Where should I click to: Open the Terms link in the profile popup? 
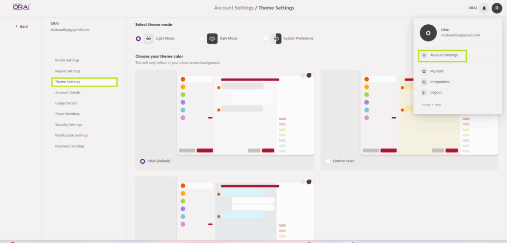point(438,105)
